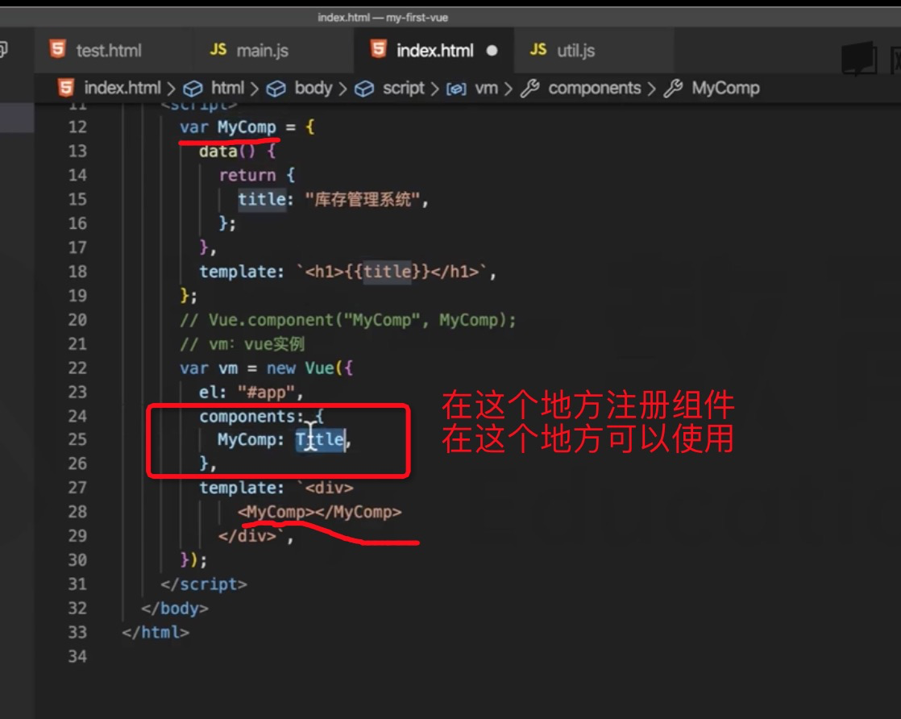Viewport: 901px width, 719px height.
Task: Click the symbol icon beside the vm breadcrumb
Action: [x=456, y=88]
